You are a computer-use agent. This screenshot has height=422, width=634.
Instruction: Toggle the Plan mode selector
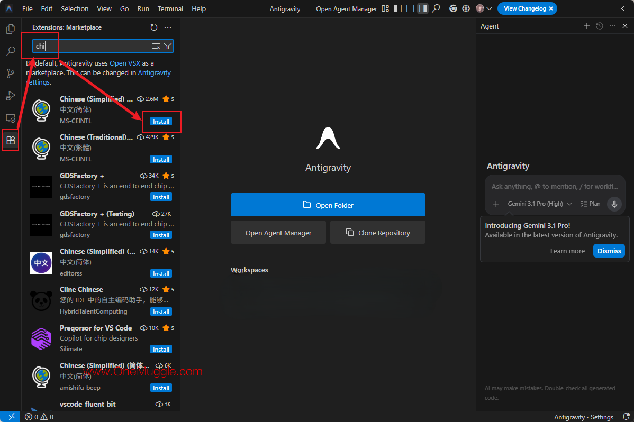[x=590, y=204]
